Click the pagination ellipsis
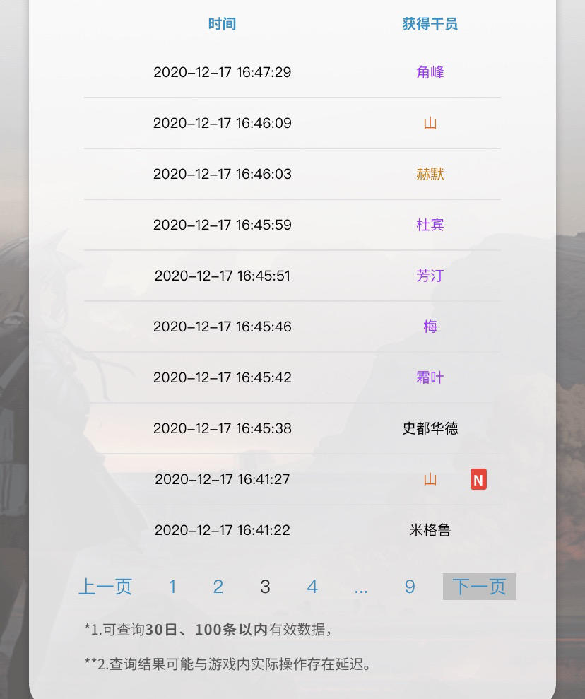This screenshot has height=699, width=585. coord(361,588)
